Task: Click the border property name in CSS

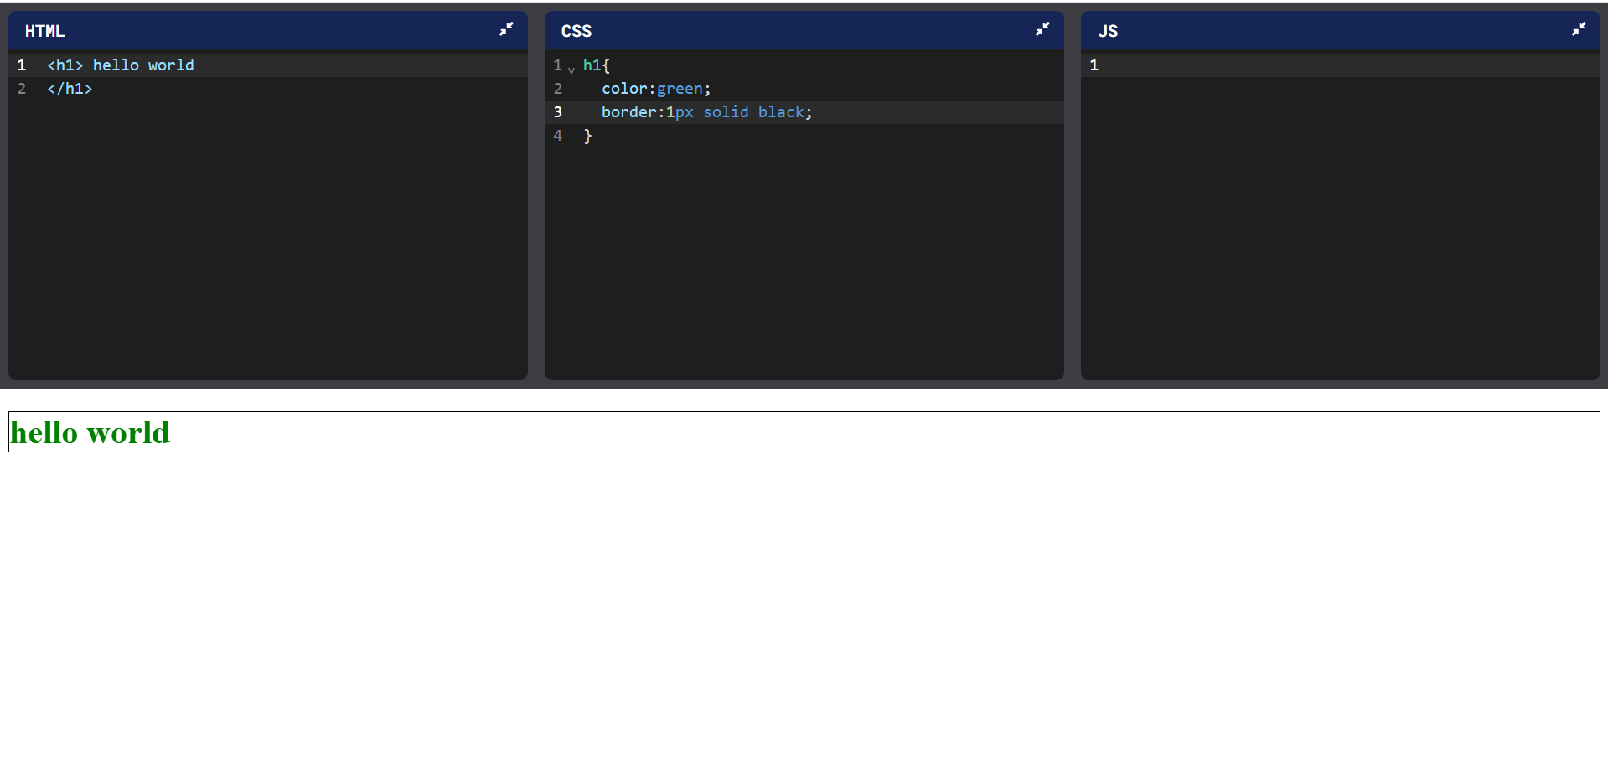Action: pyautogui.click(x=628, y=112)
